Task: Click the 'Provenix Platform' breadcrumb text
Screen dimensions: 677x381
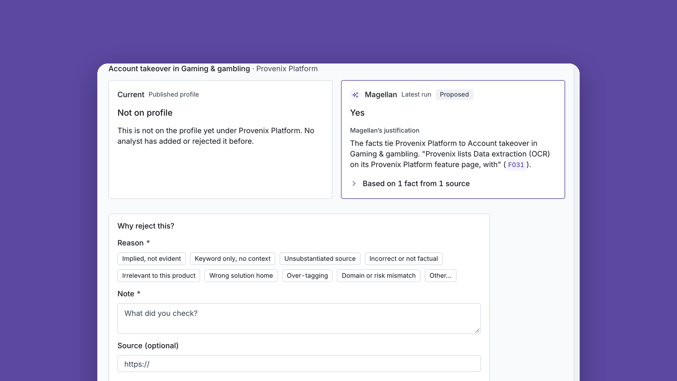Action: (287, 69)
